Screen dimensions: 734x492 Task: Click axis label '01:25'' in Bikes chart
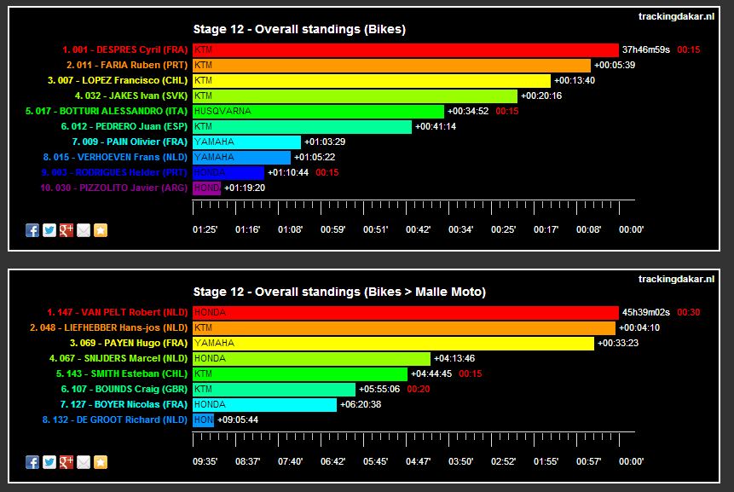pos(205,229)
